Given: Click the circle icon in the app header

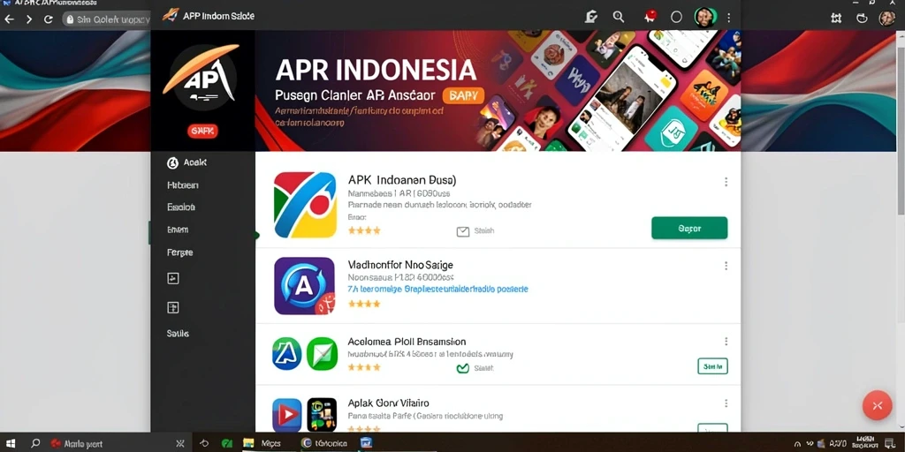Looking at the screenshot, I should point(676,17).
